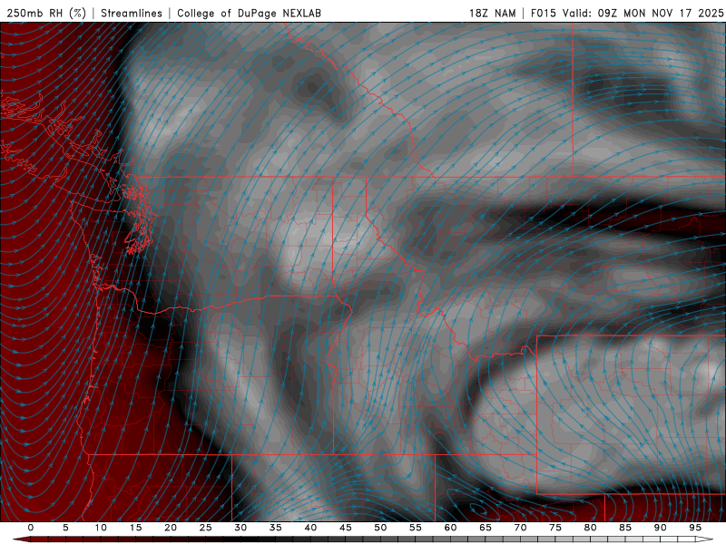Click the '40' value on color scale
This screenshot has width=726, height=544.
[x=310, y=528]
